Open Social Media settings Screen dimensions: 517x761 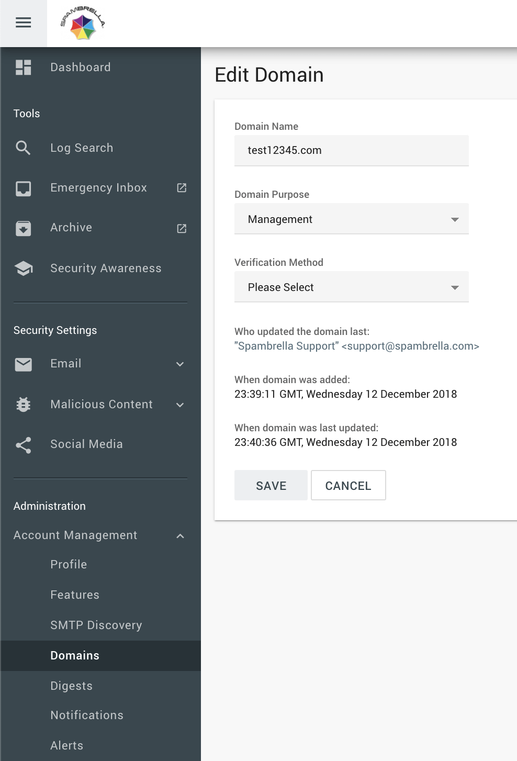[x=86, y=444]
